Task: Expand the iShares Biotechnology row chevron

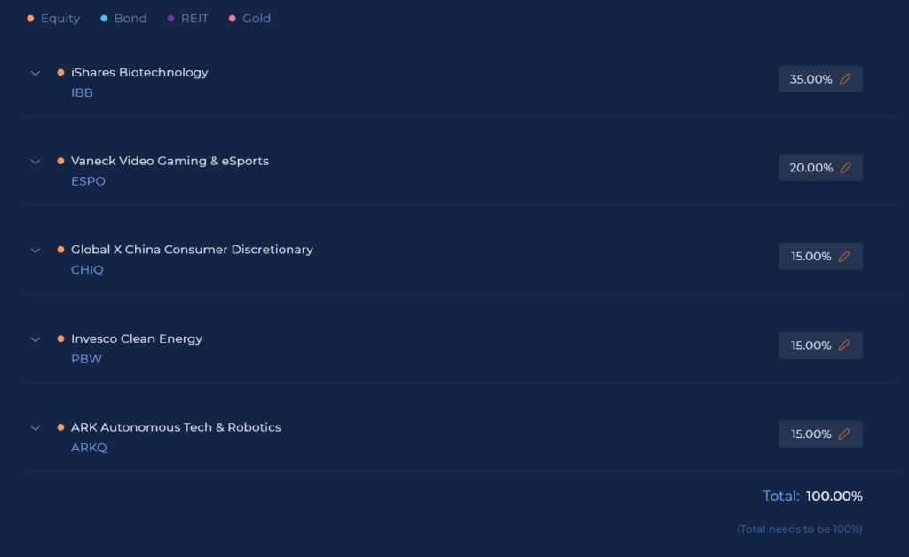Action: coord(36,73)
